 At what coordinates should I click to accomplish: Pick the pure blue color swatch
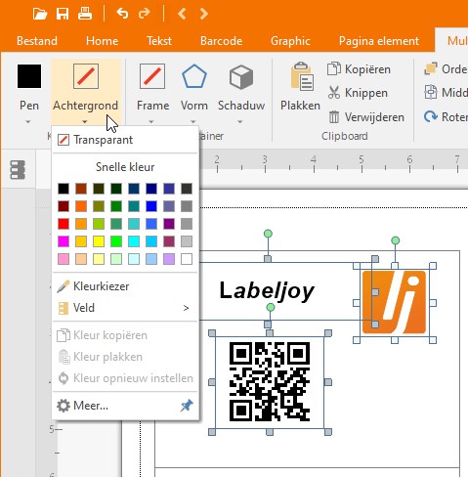click(x=151, y=206)
